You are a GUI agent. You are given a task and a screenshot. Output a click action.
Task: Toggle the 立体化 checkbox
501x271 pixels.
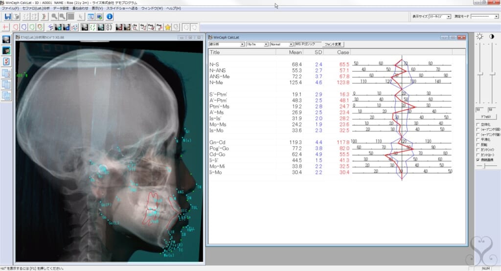click(478, 125)
